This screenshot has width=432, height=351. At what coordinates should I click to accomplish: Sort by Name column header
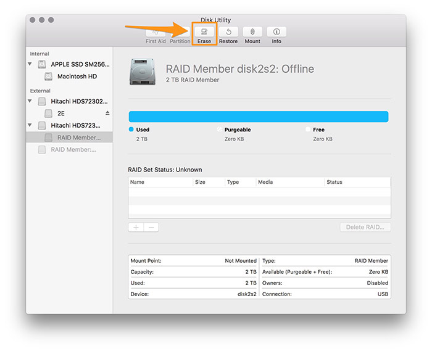[x=160, y=182]
